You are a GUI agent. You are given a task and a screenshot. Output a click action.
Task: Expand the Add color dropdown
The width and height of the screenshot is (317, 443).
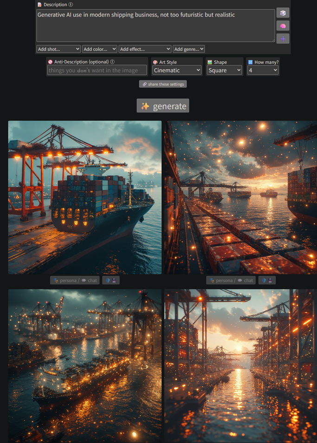click(99, 49)
